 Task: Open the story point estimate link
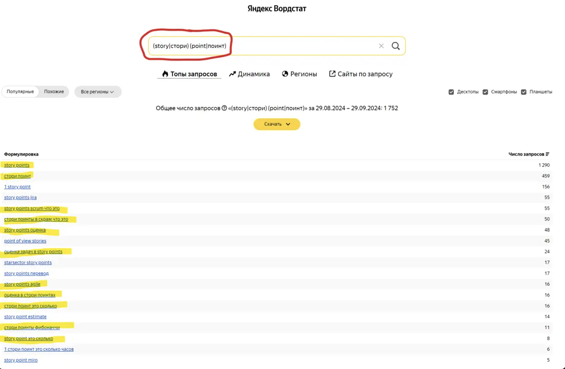(25, 317)
